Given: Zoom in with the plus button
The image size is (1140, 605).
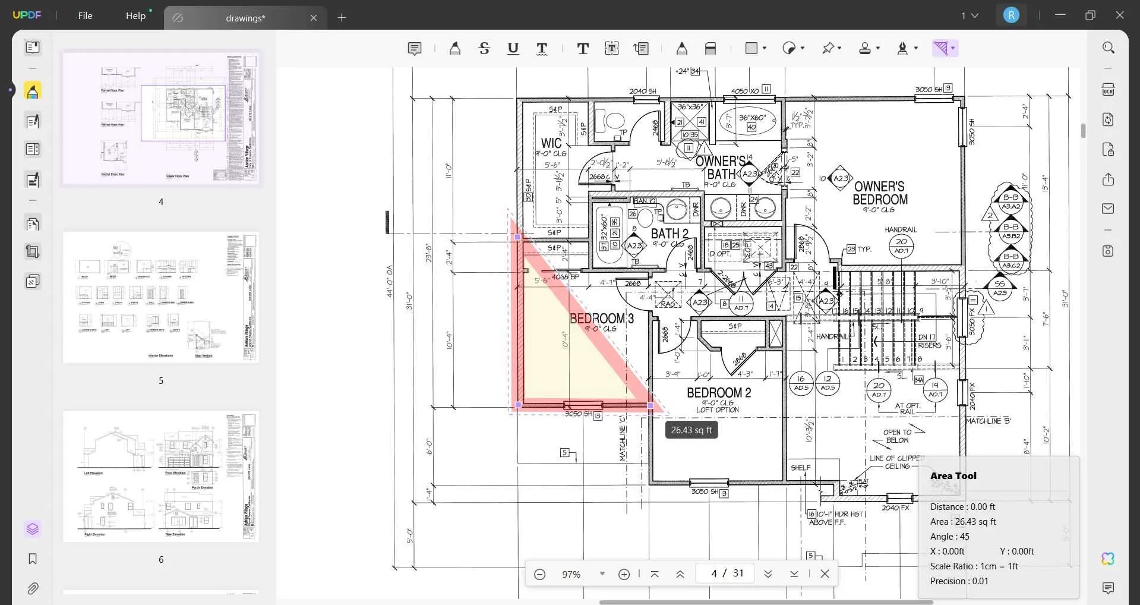Looking at the screenshot, I should pos(624,574).
